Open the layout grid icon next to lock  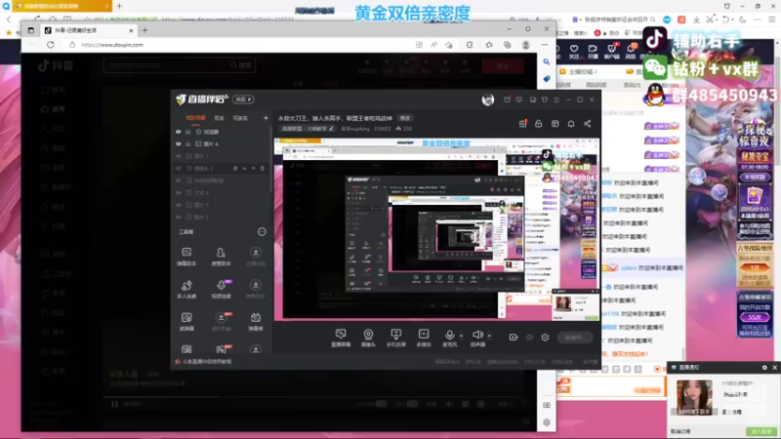(x=555, y=124)
